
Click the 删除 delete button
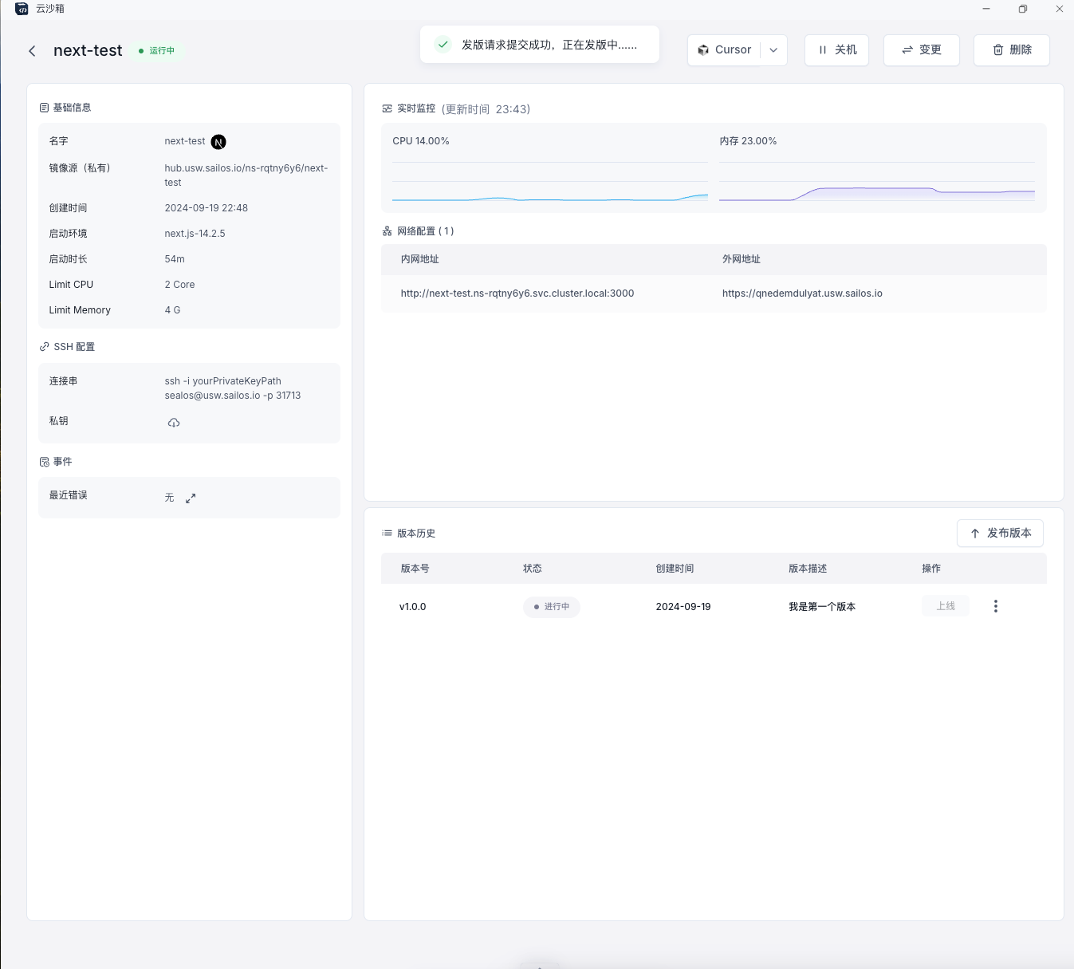(x=1011, y=50)
